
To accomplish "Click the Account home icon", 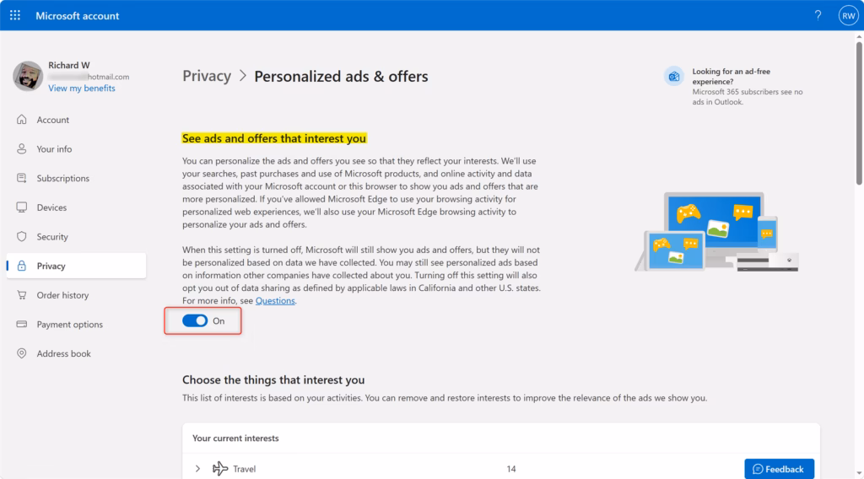I will point(21,120).
